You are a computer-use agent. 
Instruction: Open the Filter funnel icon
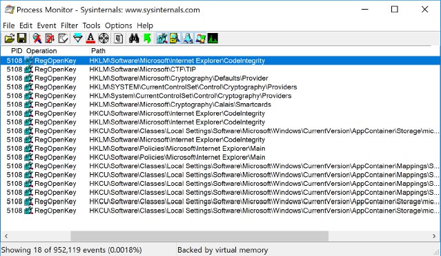[77, 38]
